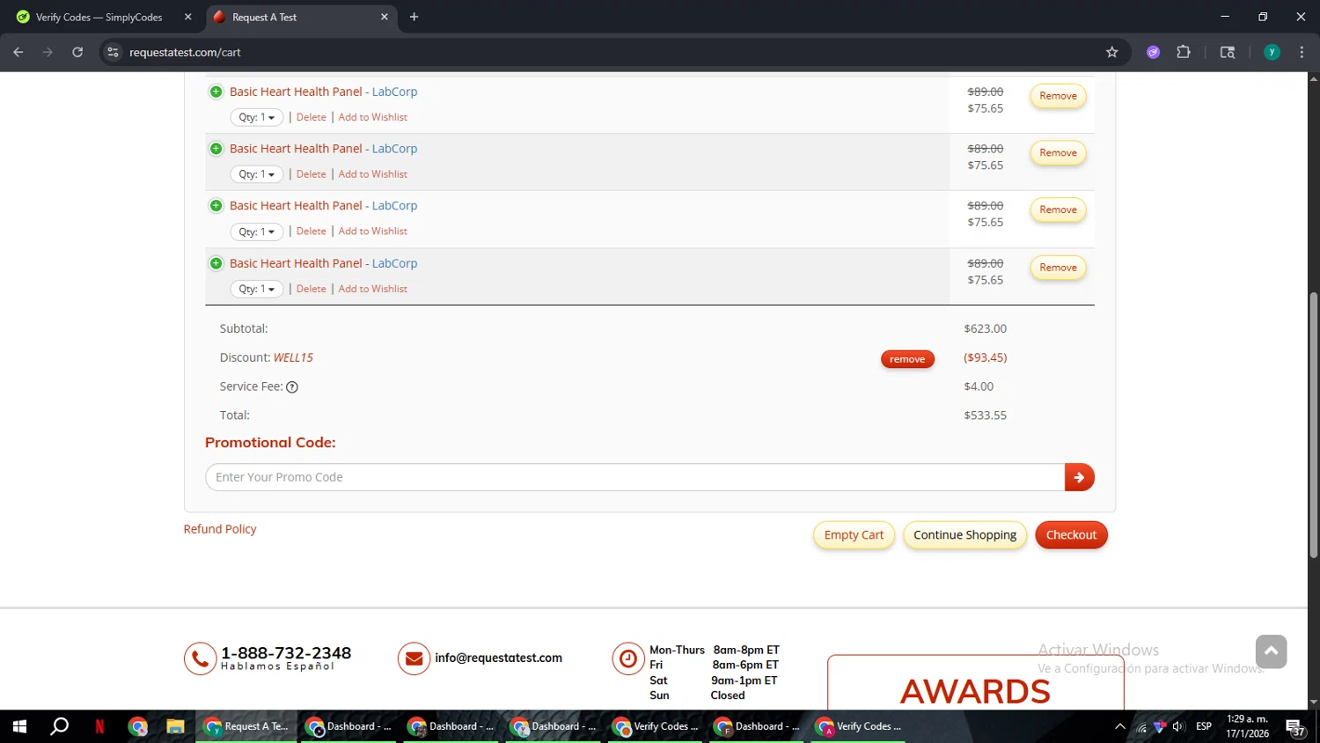Remove the WELL15 discount code
This screenshot has height=743, width=1320.
(x=907, y=359)
